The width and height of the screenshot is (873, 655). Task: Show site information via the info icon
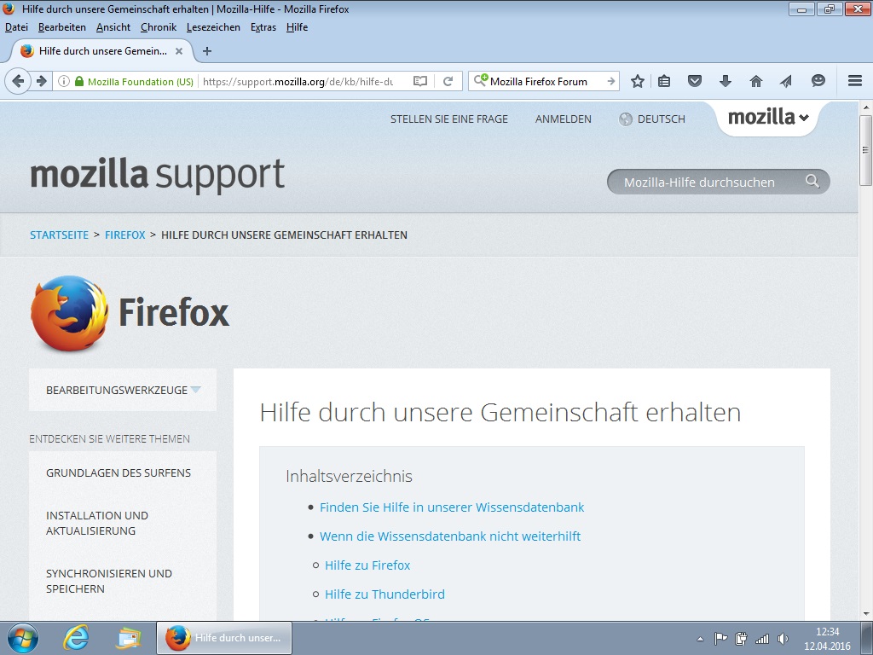[x=63, y=81]
